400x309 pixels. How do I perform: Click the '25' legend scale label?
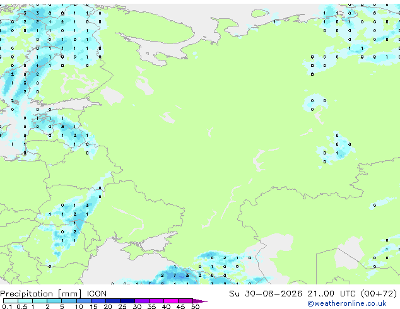[x=122, y=306]
